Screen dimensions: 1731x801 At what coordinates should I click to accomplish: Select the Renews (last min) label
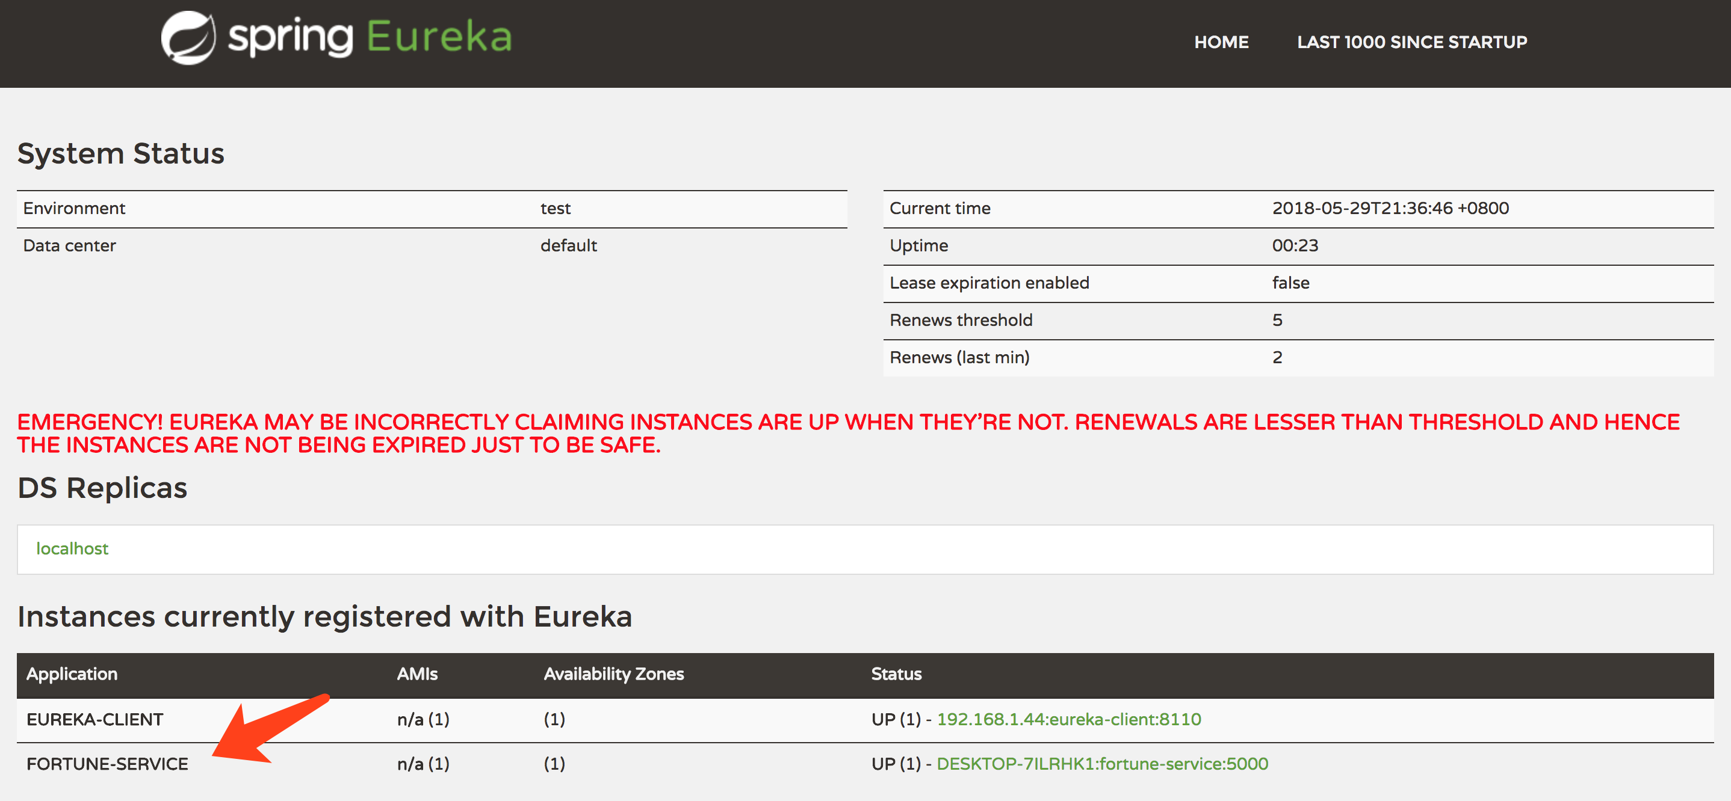tap(959, 357)
